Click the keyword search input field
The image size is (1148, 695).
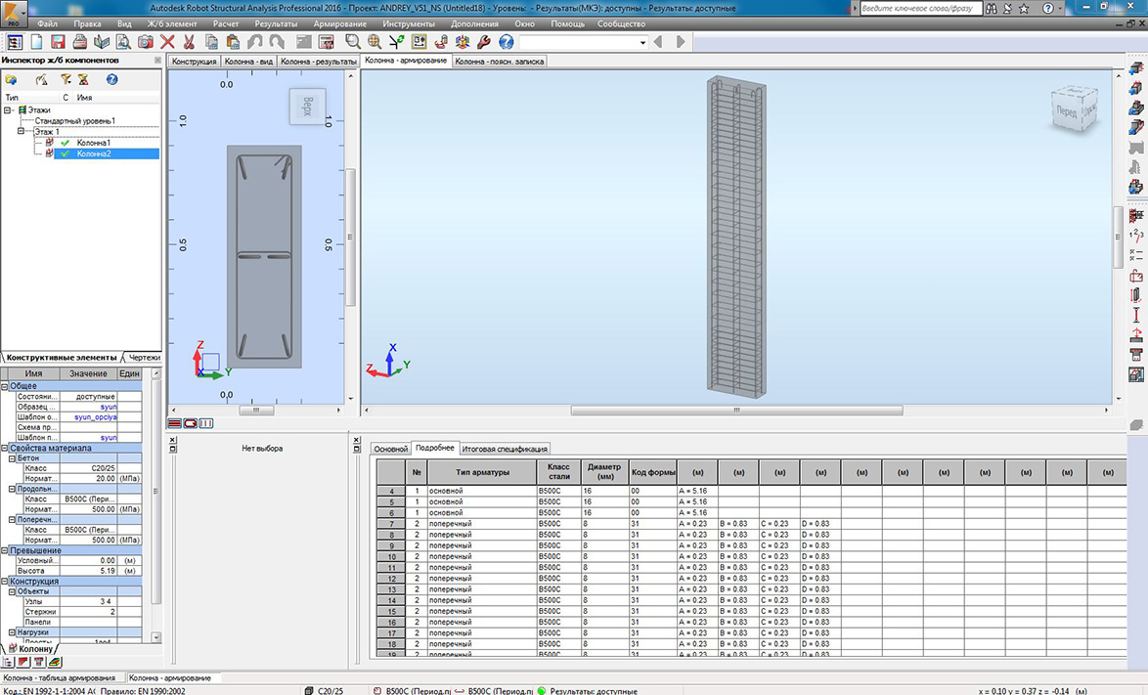coord(920,8)
